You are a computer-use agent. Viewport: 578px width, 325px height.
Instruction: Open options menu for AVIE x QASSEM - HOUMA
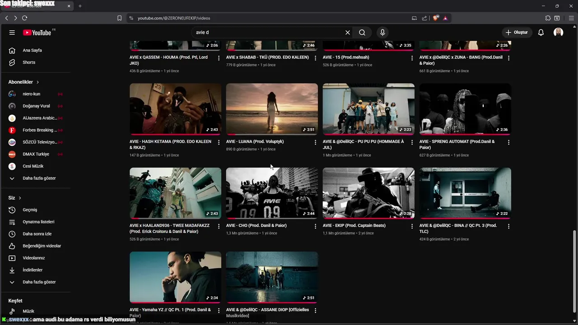click(x=219, y=58)
